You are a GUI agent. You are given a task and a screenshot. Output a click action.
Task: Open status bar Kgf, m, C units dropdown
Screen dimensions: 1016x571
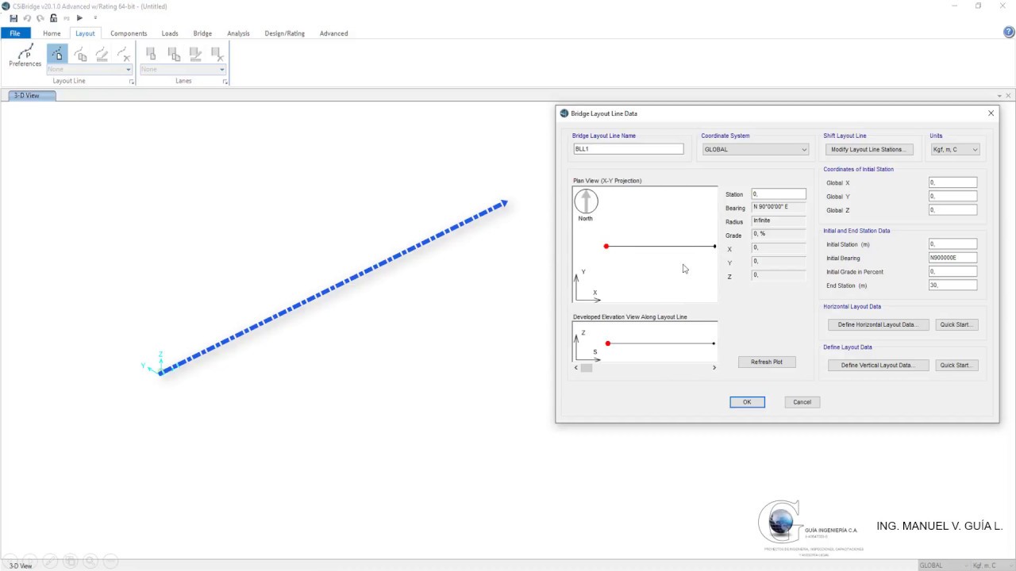coord(991,565)
